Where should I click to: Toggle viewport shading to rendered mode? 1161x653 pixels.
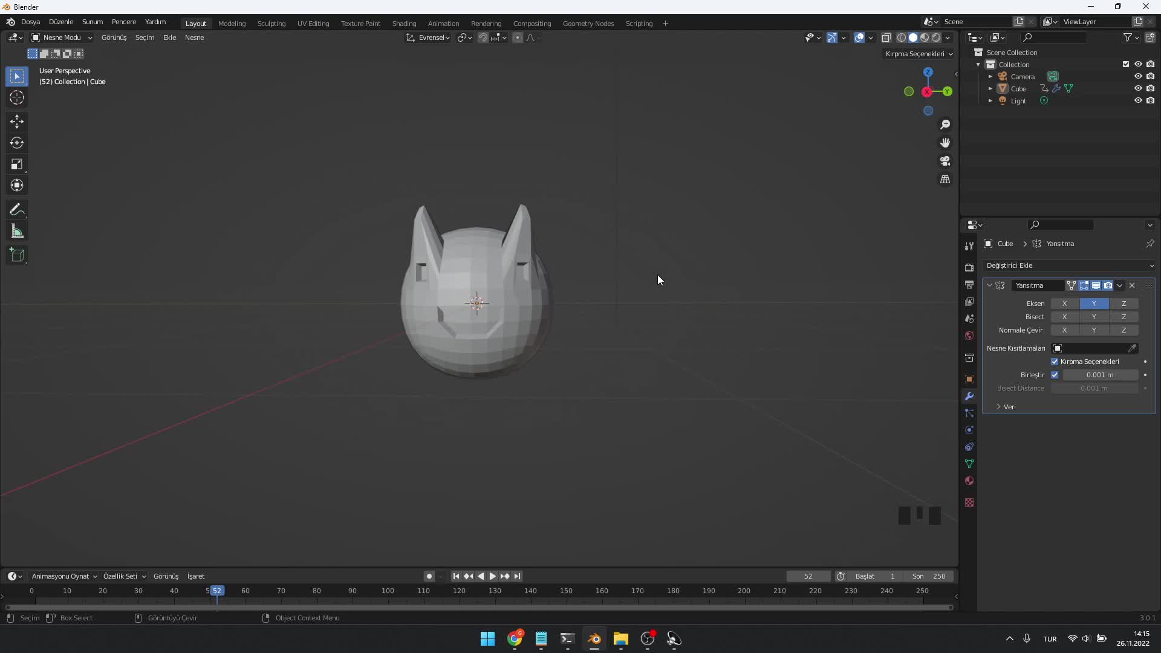[x=937, y=37]
